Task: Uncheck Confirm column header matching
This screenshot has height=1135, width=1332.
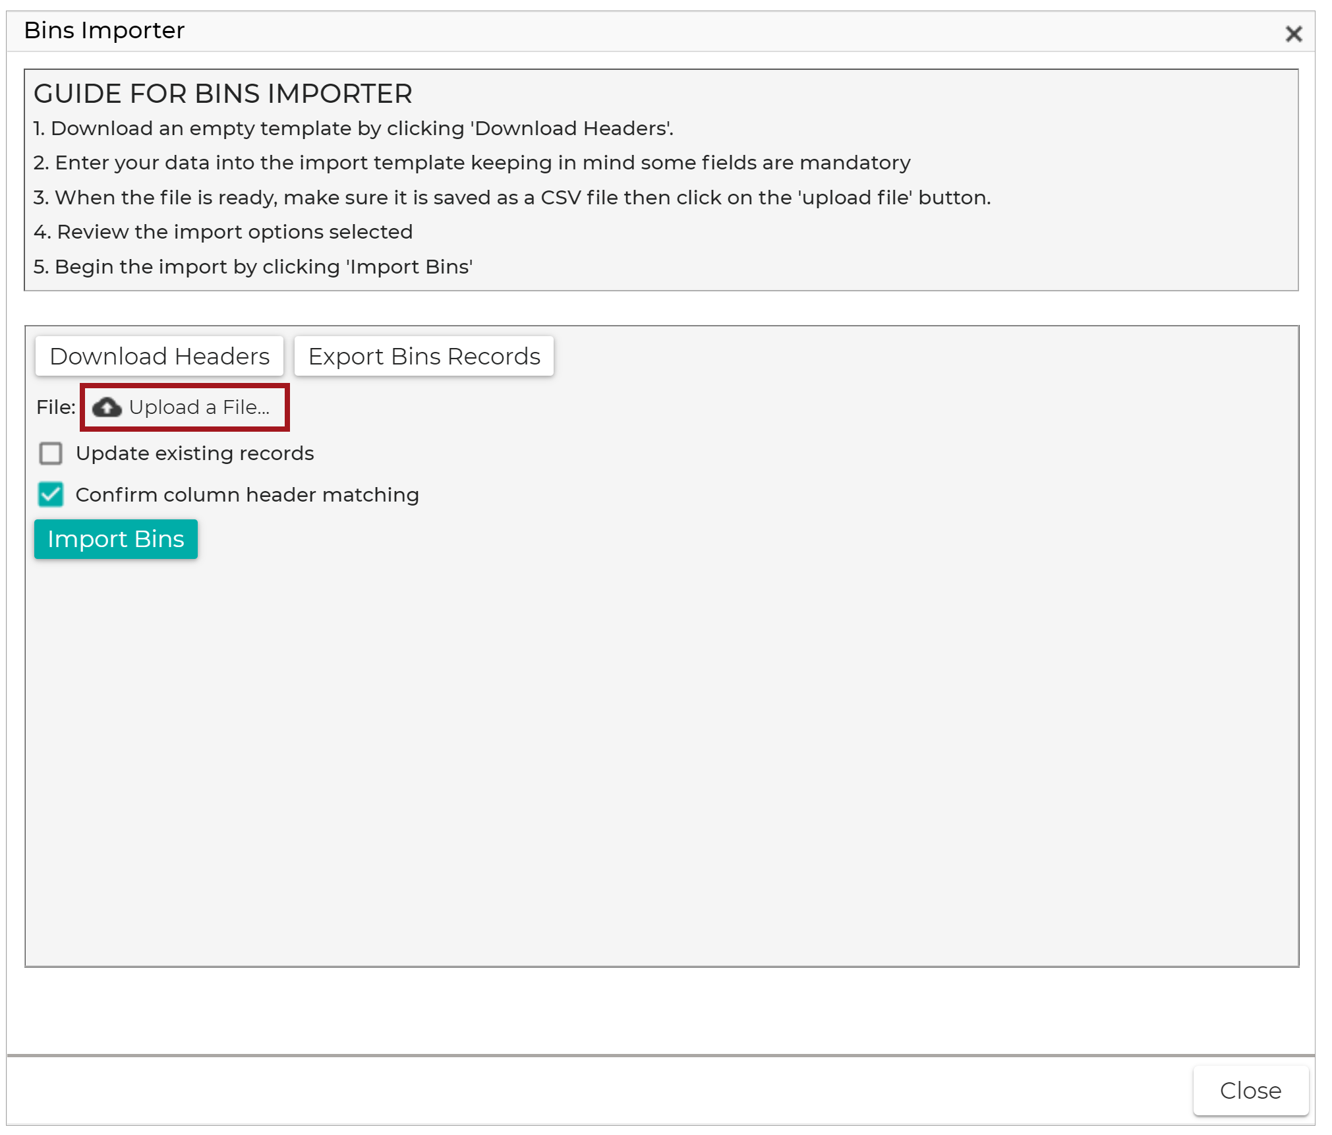Action: [51, 494]
